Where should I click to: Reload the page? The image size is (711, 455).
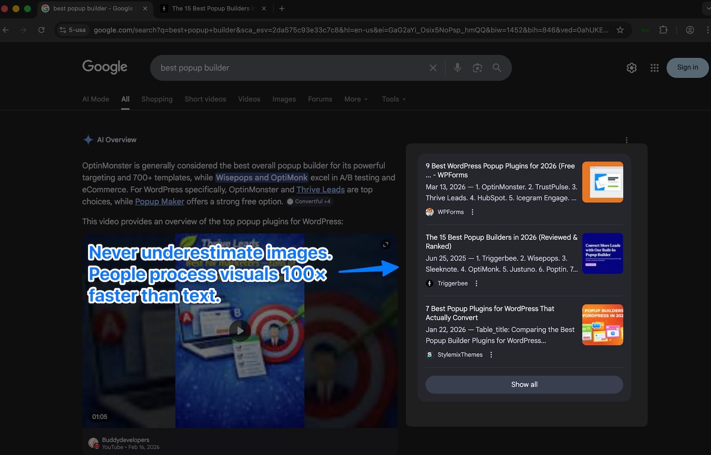coord(41,30)
